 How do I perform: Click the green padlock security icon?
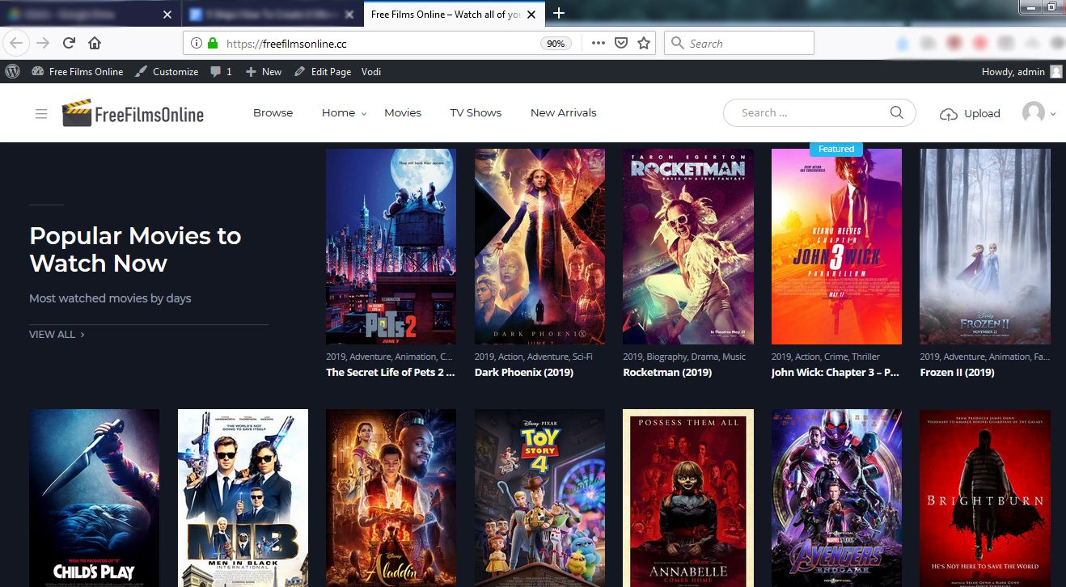pos(213,44)
